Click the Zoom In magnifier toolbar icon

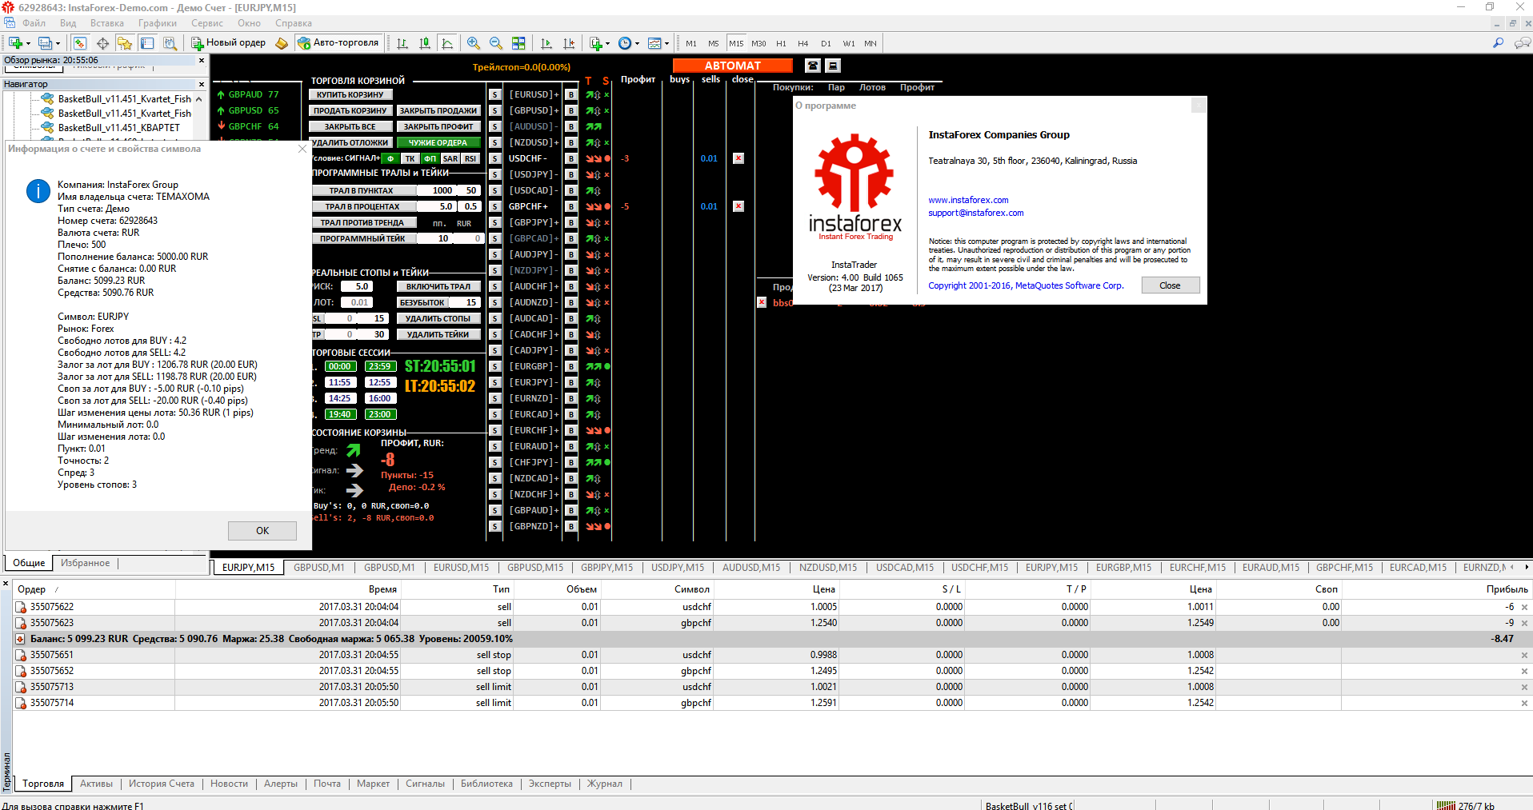tap(474, 43)
